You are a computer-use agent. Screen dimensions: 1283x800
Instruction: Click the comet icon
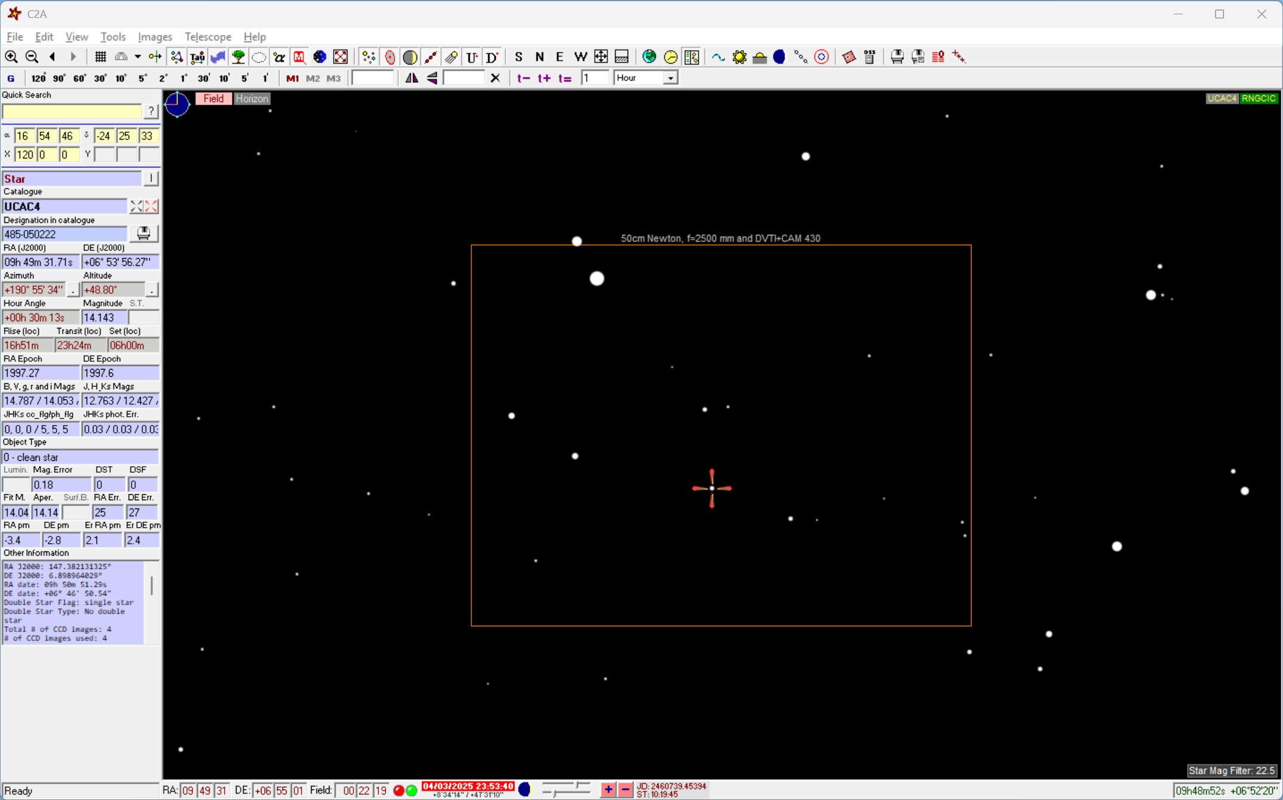451,57
